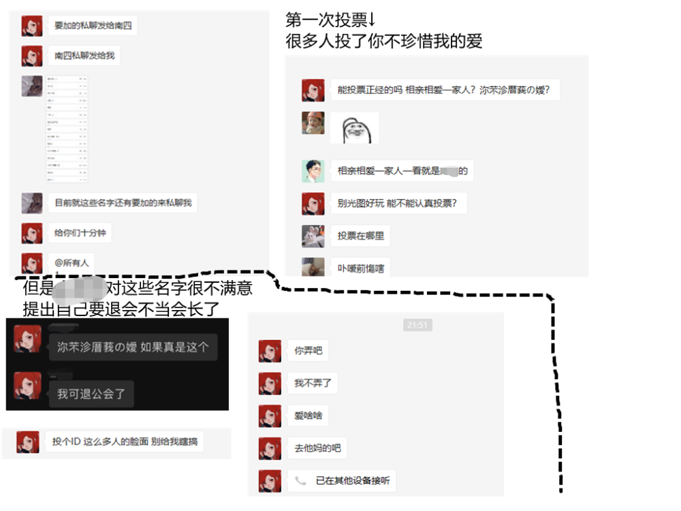Viewport: 681px width, 511px height.
Task: Click the 21:51 timestamp label
Action: pyautogui.click(x=417, y=325)
